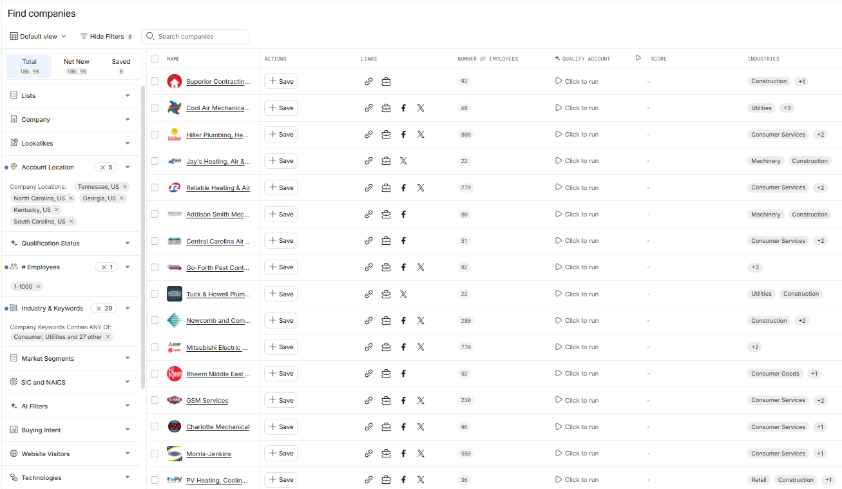Select the GSM Services row checkbox
Image resolution: width=842 pixels, height=489 pixels.
(x=155, y=400)
